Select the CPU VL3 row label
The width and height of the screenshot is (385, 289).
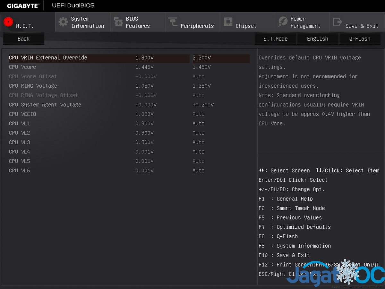20,142
